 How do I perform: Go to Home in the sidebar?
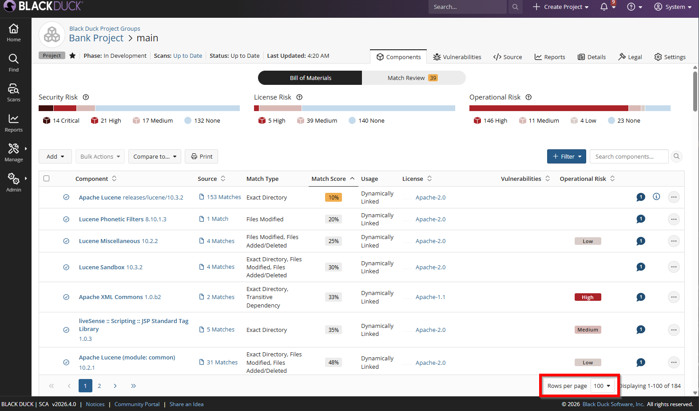coord(14,33)
